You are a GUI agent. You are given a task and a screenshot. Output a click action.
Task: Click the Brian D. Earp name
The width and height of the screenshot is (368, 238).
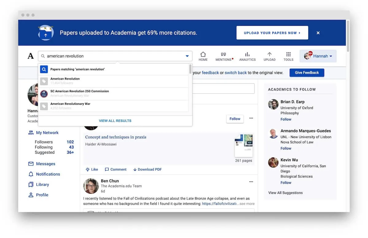point(293,102)
